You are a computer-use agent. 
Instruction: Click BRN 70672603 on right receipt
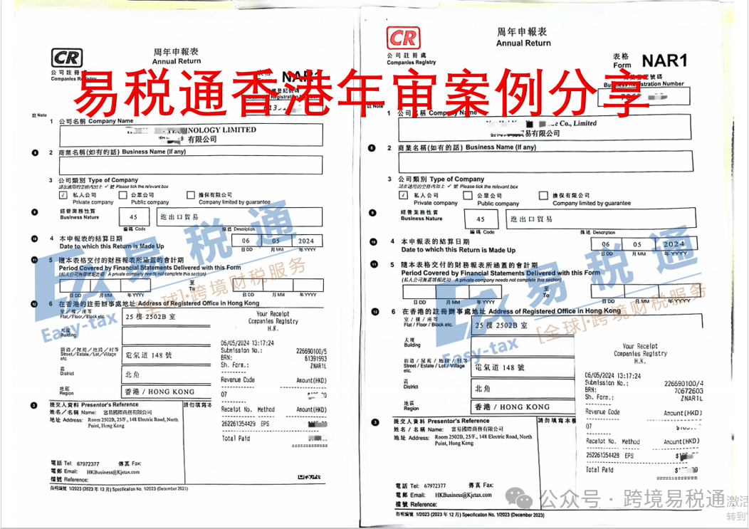[688, 390]
